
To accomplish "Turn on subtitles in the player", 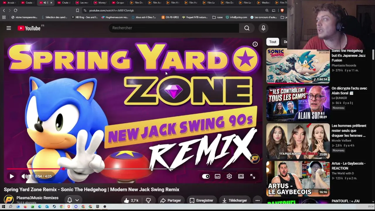I will click(218, 176).
